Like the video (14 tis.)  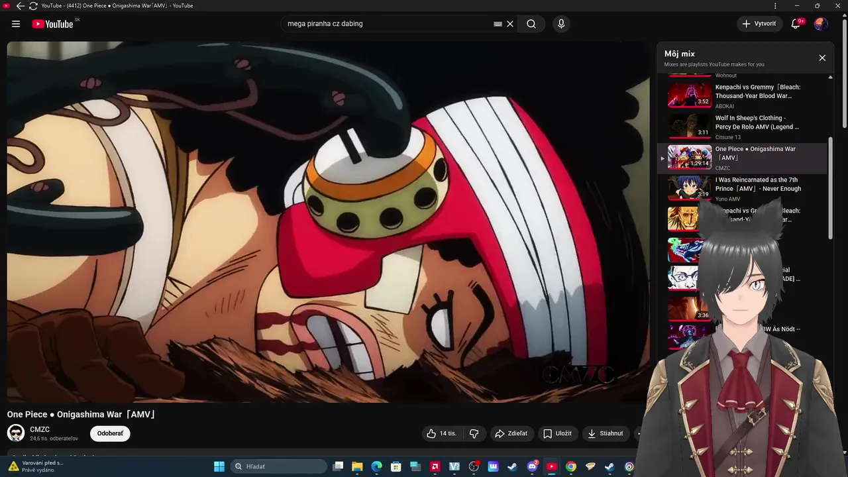pyautogui.click(x=441, y=433)
